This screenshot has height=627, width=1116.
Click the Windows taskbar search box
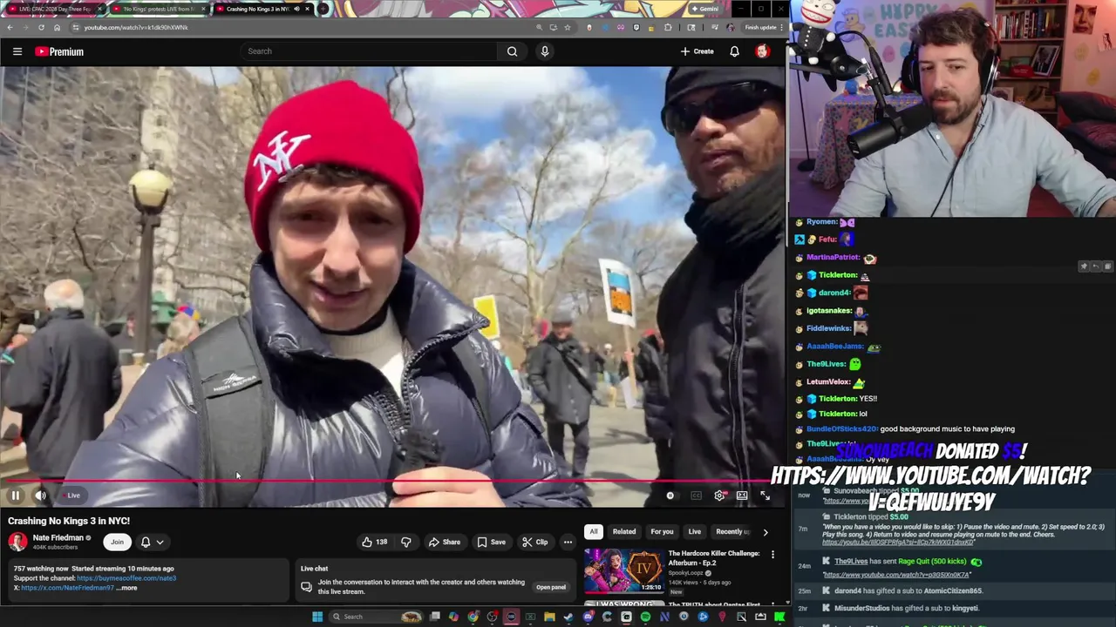[376, 617]
